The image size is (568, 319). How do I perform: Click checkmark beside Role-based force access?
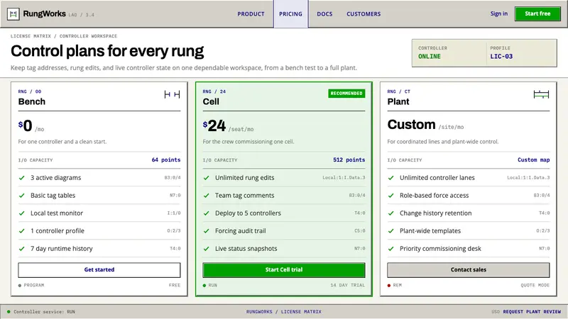391,196
